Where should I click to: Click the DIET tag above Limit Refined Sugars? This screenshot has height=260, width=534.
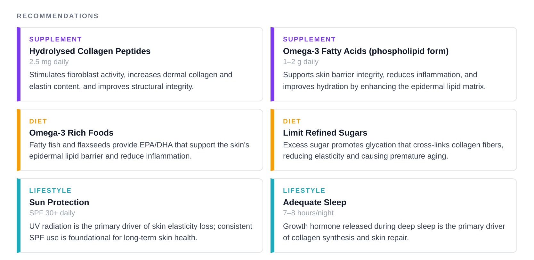pyautogui.click(x=292, y=121)
